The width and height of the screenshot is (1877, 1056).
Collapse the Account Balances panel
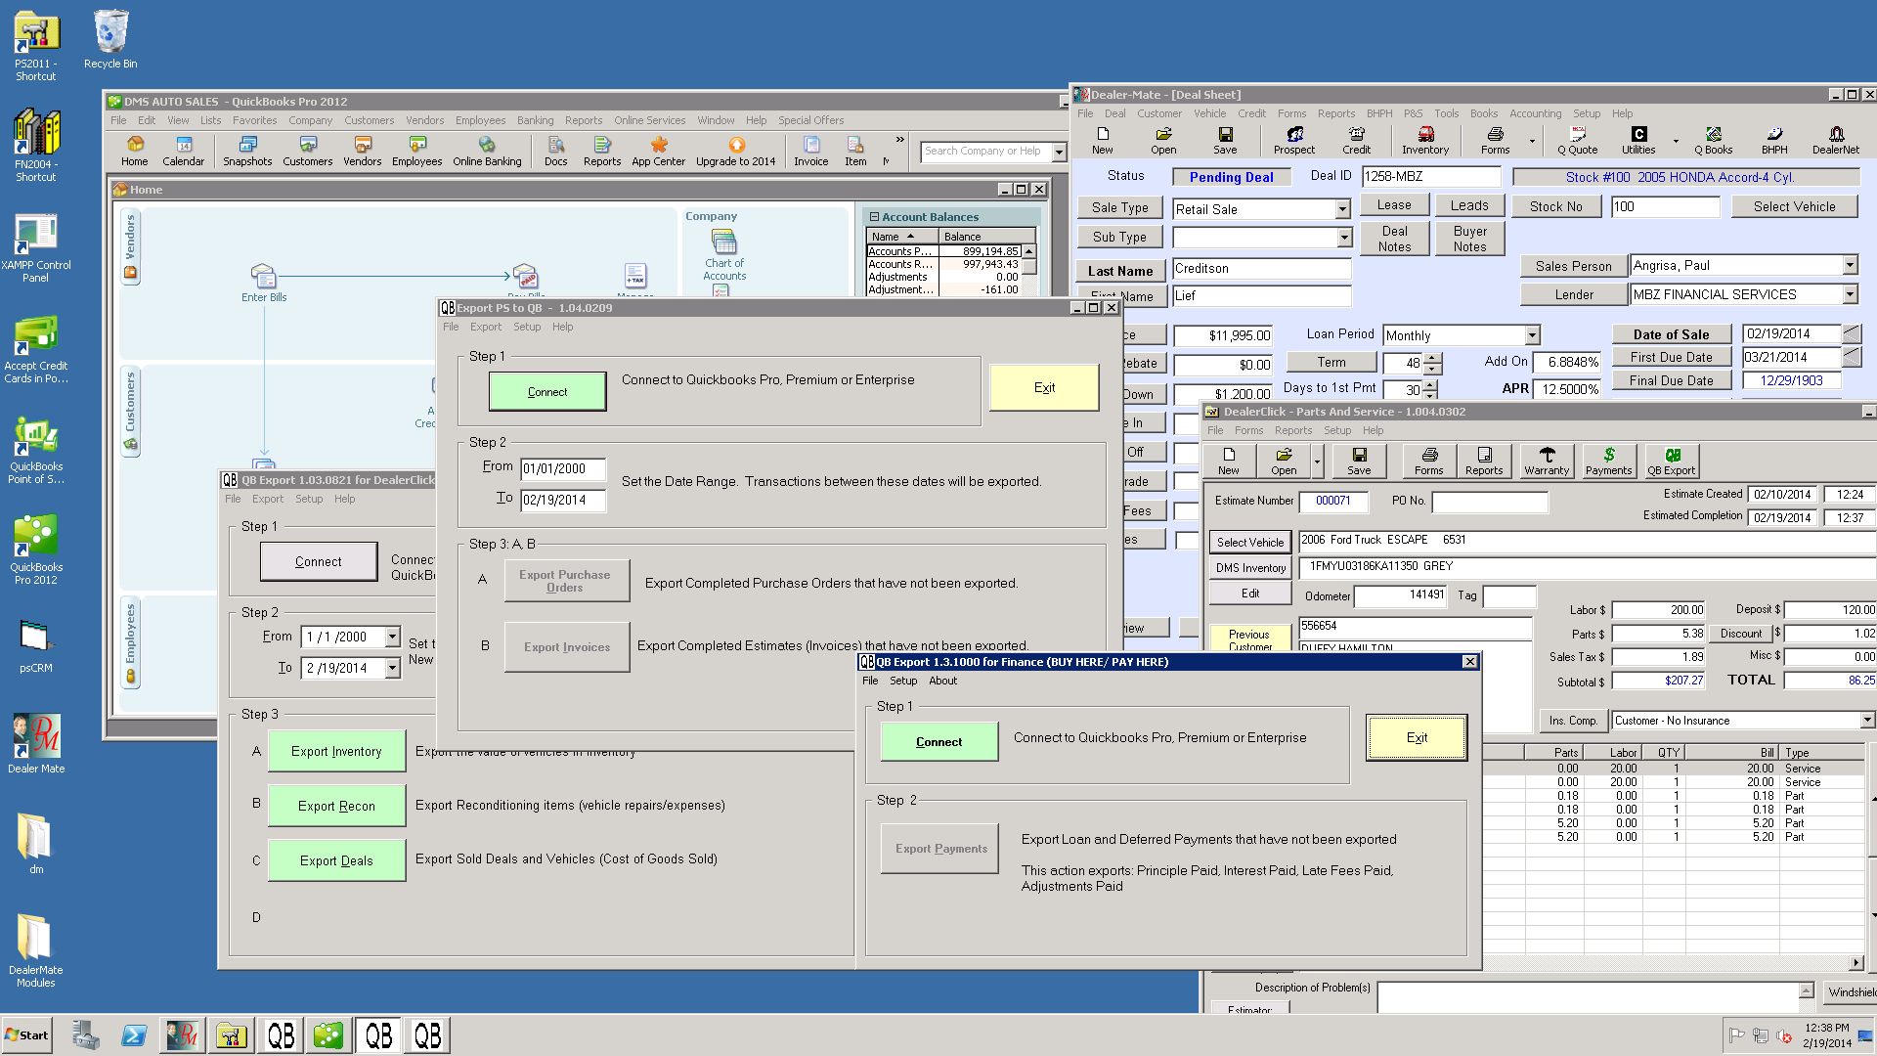pyautogui.click(x=874, y=217)
